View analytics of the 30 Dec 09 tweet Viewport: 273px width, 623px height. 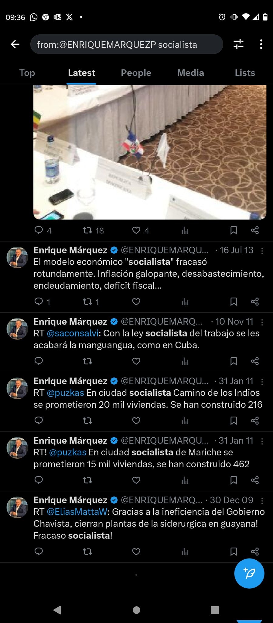tap(185, 552)
